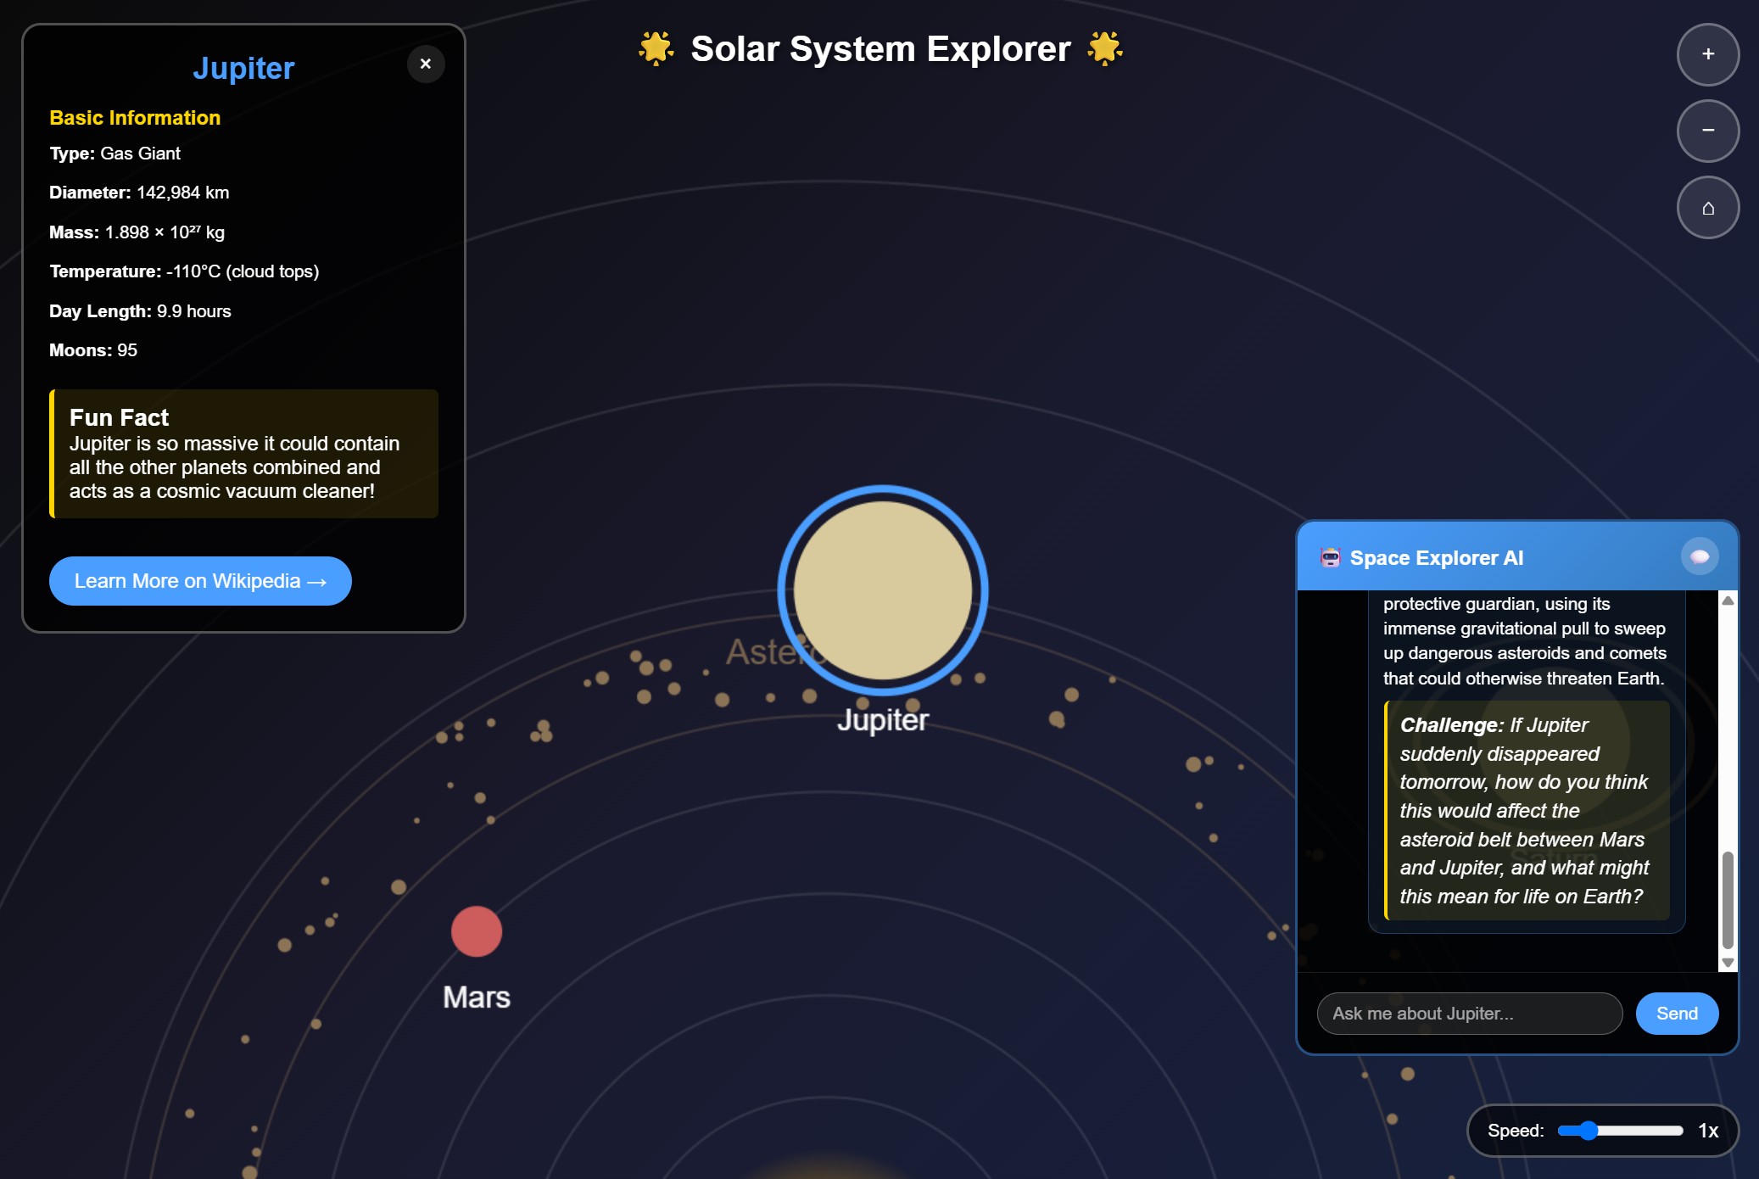Zoom out with the minus button

pyautogui.click(x=1708, y=131)
